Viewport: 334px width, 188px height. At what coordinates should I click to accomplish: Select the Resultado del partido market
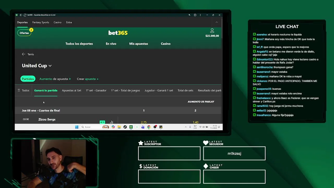(210, 90)
